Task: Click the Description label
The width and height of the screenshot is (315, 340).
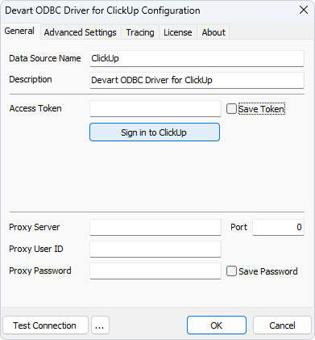Action: [x=31, y=79]
